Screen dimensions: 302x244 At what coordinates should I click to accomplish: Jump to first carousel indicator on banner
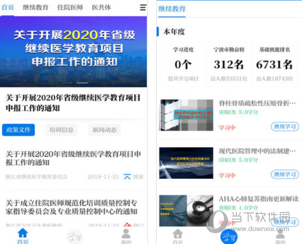pos(67,83)
